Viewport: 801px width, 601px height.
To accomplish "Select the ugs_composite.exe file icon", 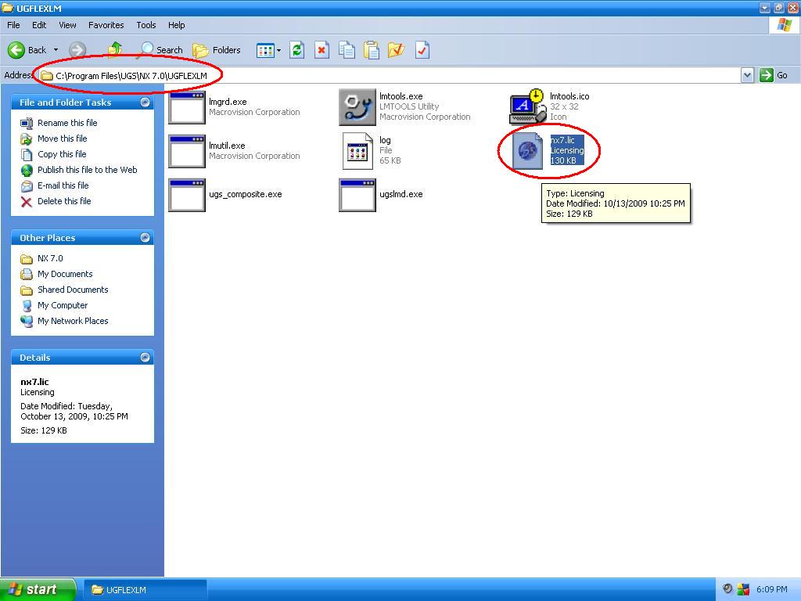I will pos(187,195).
